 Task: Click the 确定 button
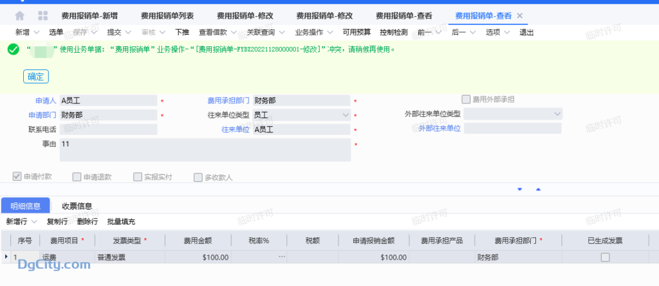point(36,76)
